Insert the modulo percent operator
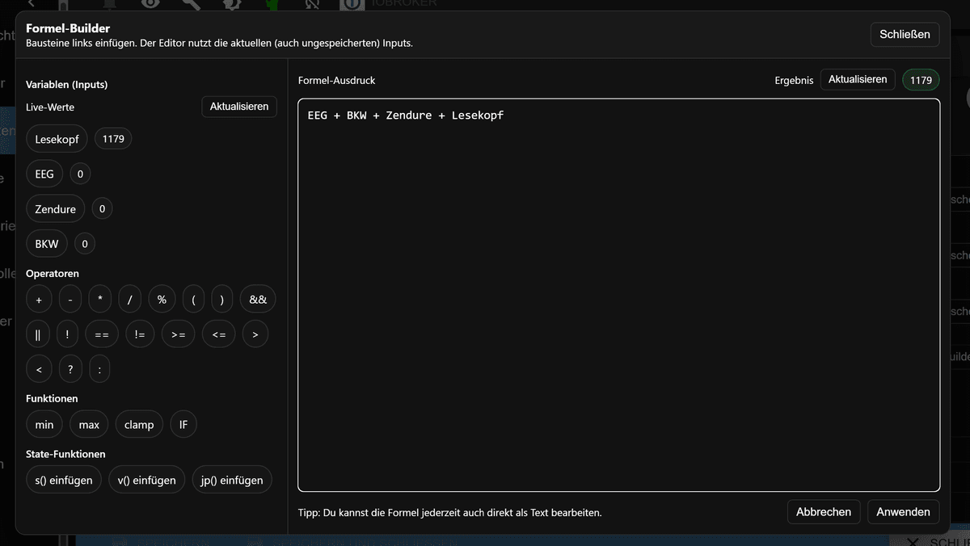The width and height of the screenshot is (970, 546). click(162, 300)
